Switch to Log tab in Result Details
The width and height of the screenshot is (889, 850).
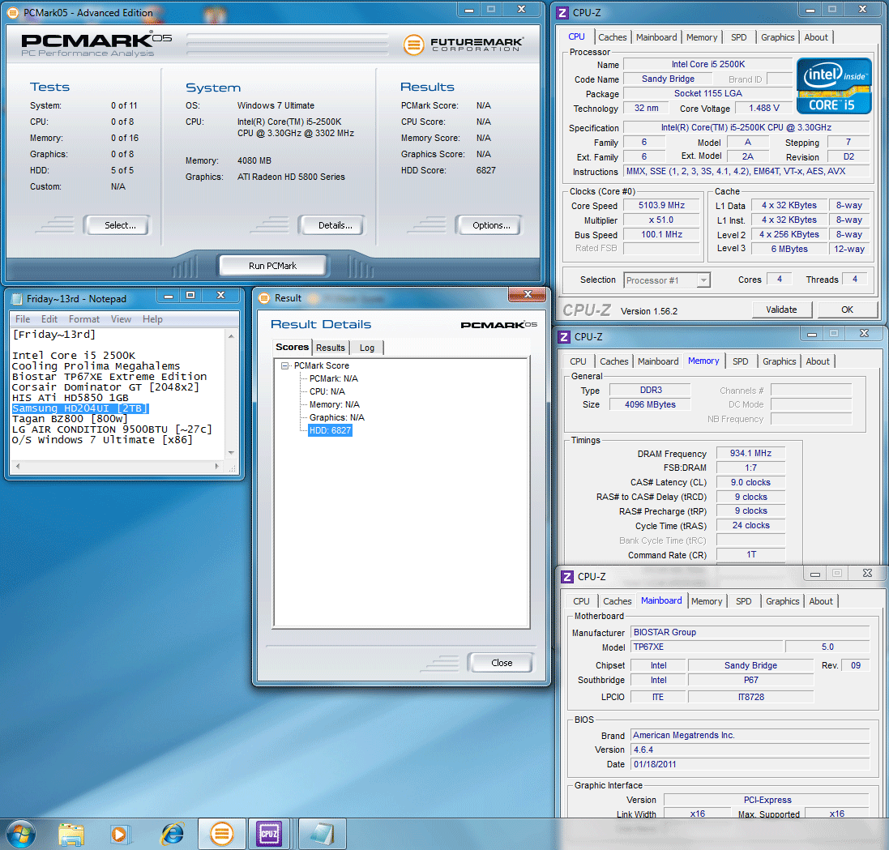coord(367,348)
